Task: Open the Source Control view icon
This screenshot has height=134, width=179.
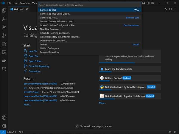Action: (x=4, y=27)
